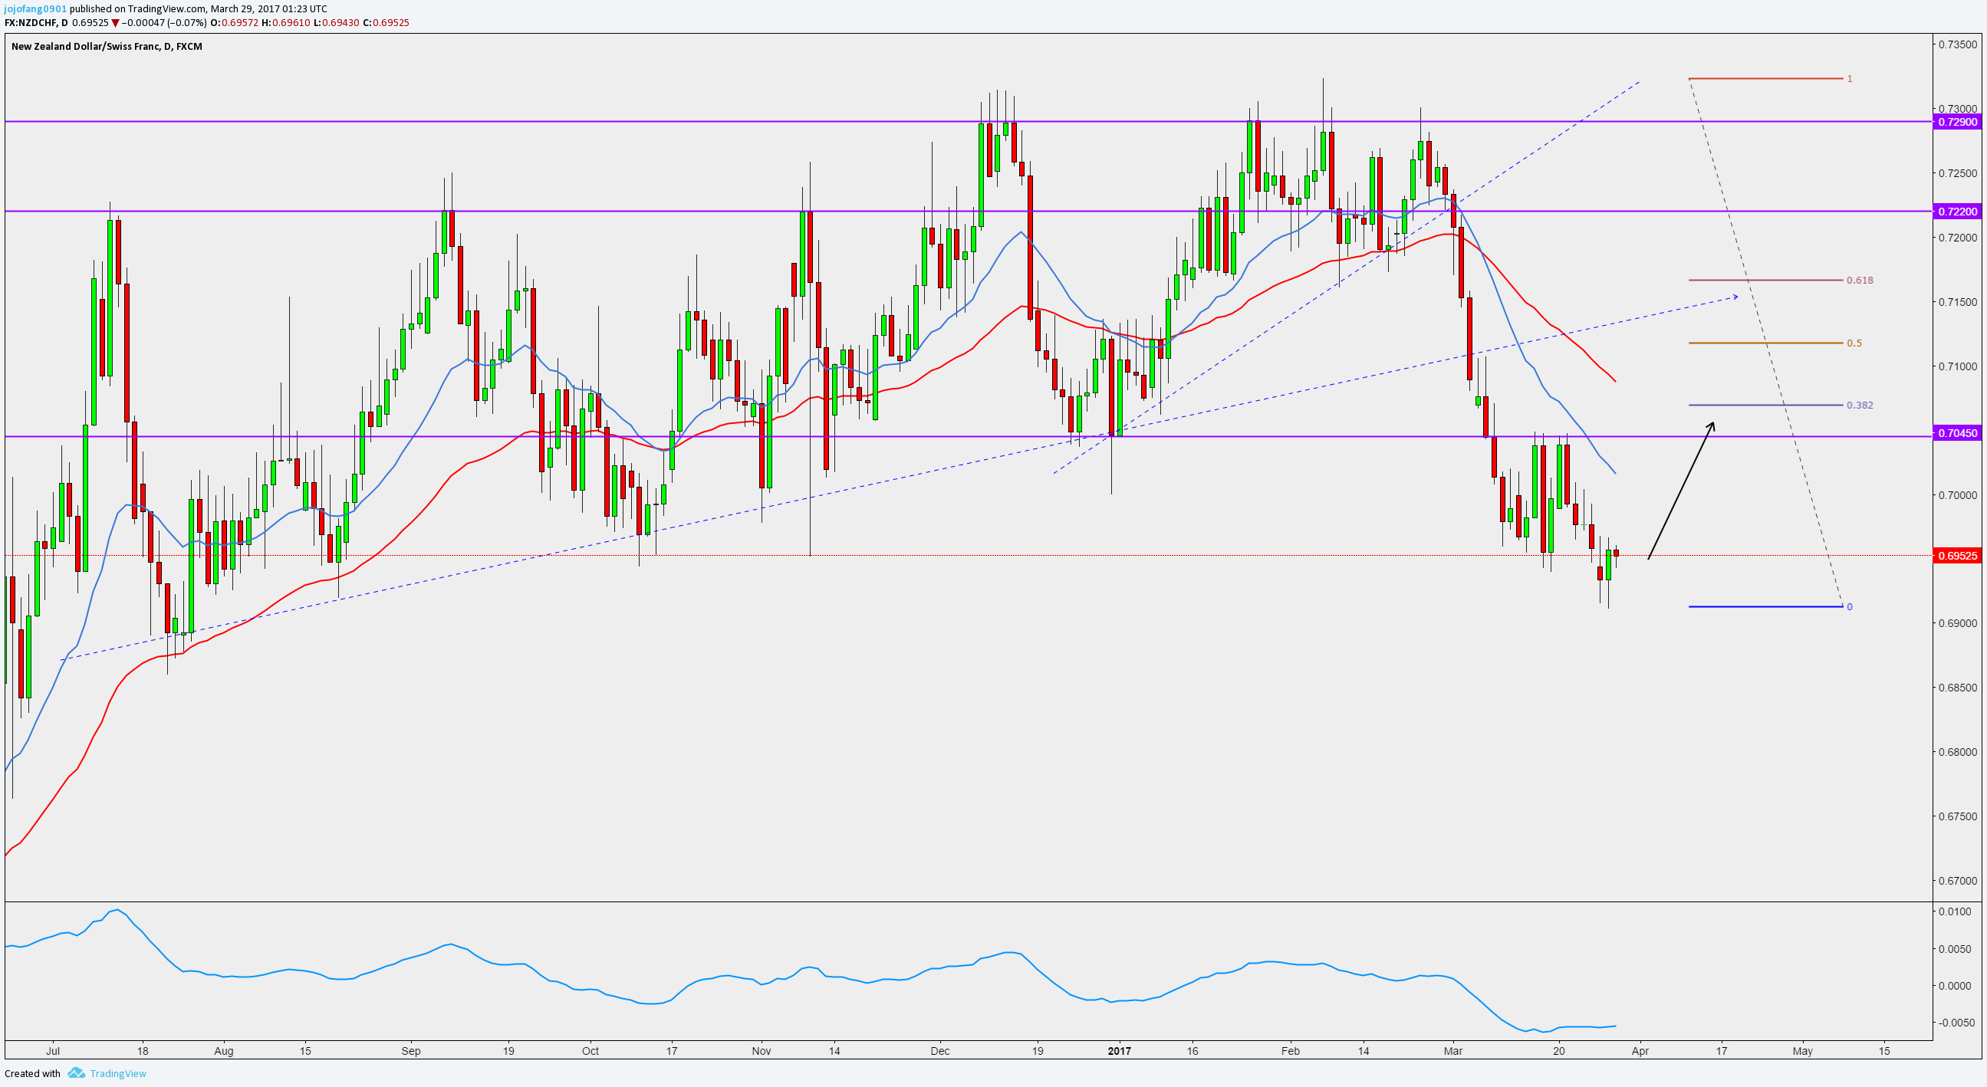Click the New Zealand Dollar/Swiss Franc chart title
The height and width of the screenshot is (1087, 1987).
click(x=107, y=46)
